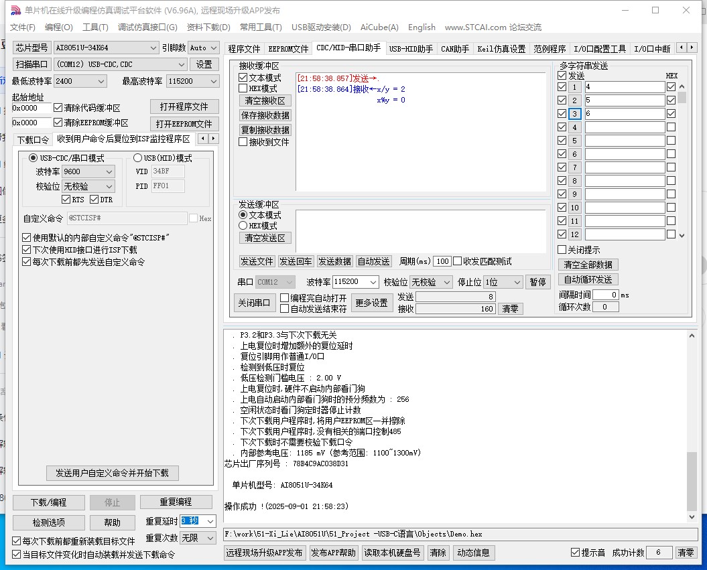Check 接收到文件 option
Screen dimensions: 707x570
243,142
